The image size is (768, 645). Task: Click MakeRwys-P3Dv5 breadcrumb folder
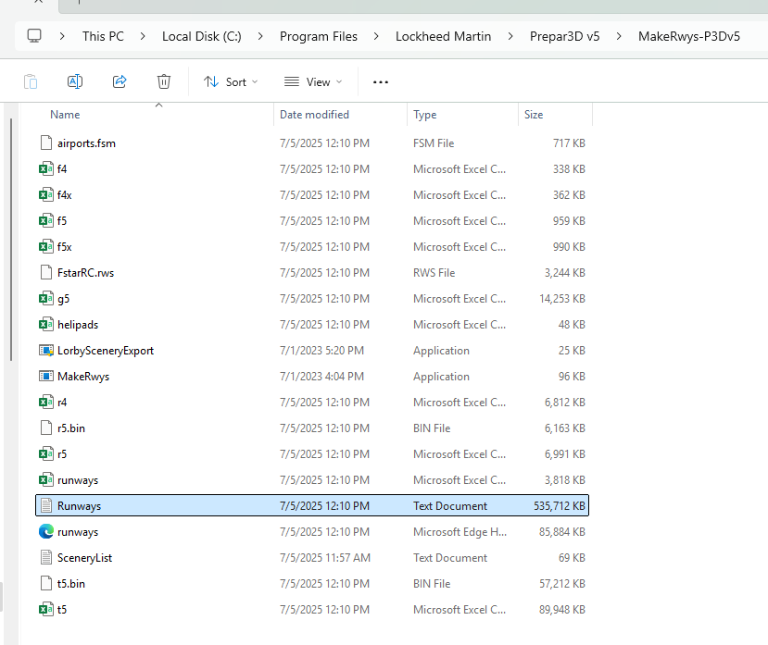[x=688, y=36]
